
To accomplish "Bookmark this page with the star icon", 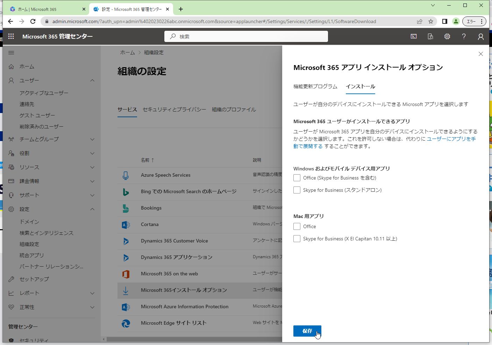I will click(x=431, y=21).
